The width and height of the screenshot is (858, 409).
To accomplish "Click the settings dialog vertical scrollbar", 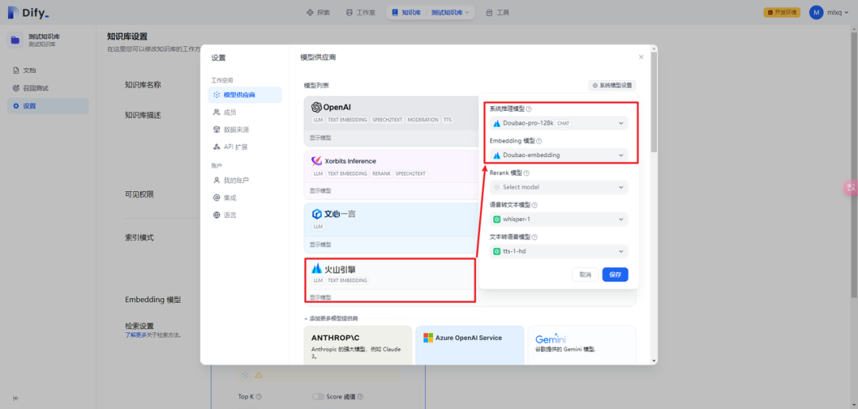I will [x=654, y=102].
